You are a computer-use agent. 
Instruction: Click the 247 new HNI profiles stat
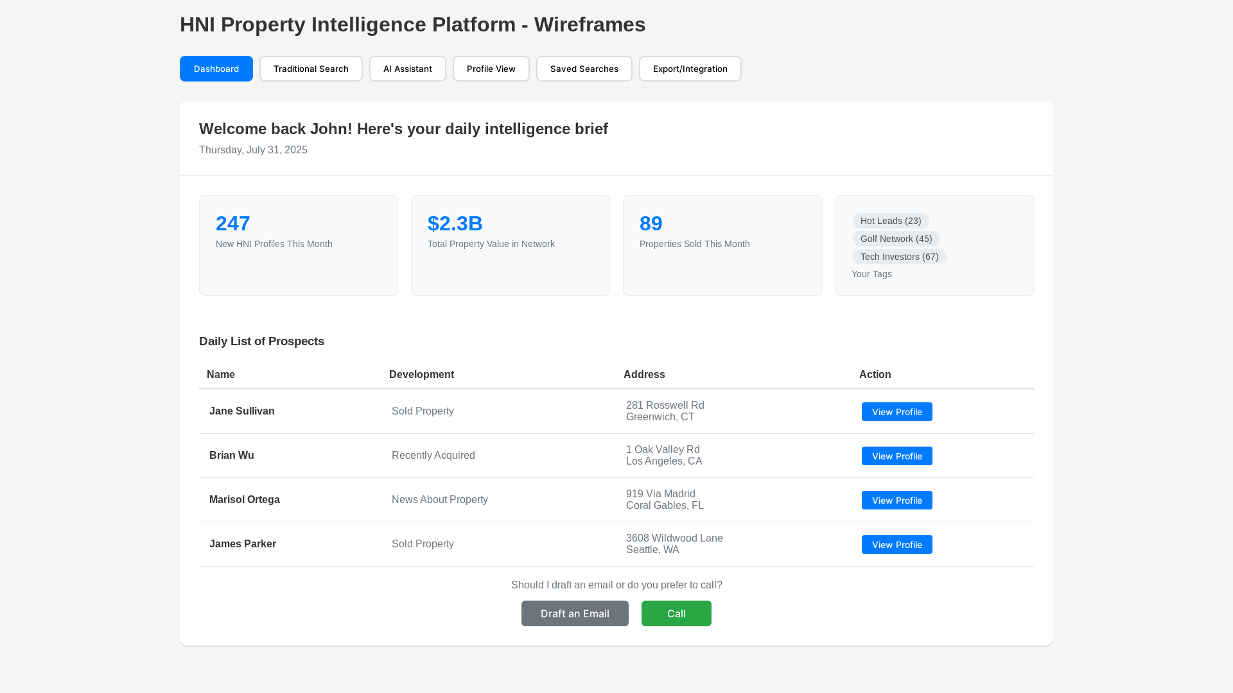click(233, 223)
